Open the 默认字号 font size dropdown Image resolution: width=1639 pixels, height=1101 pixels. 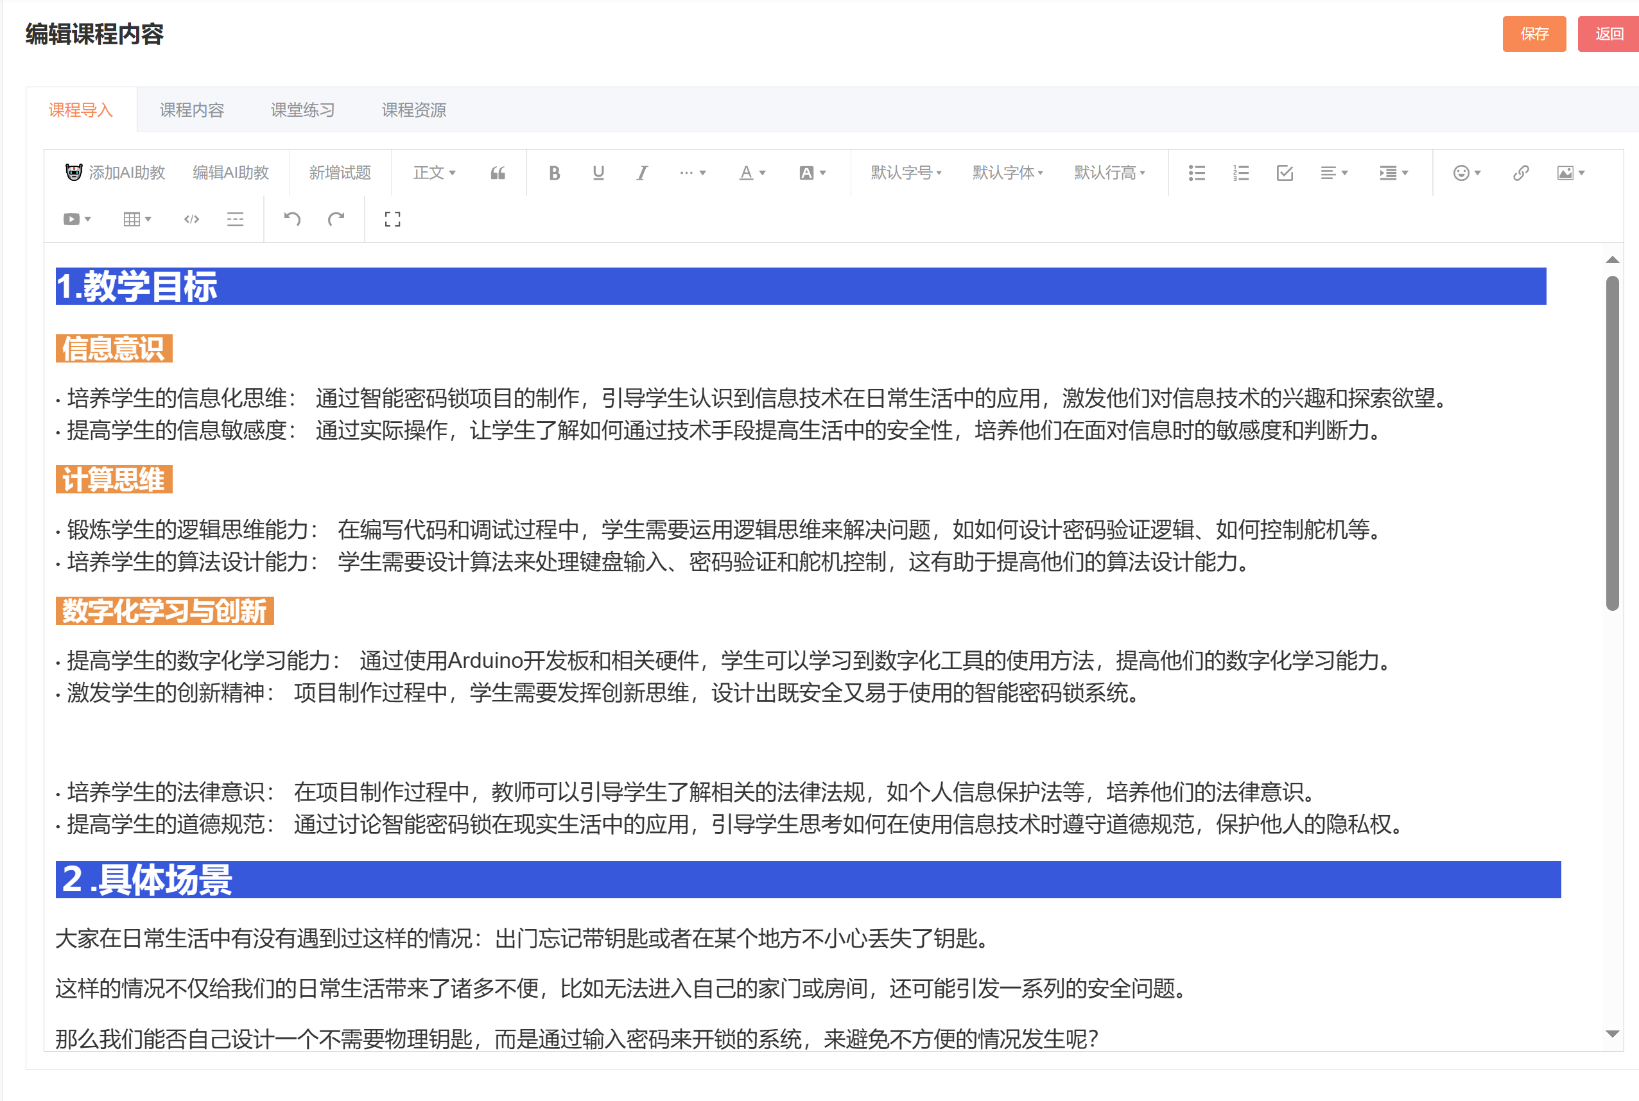(906, 173)
